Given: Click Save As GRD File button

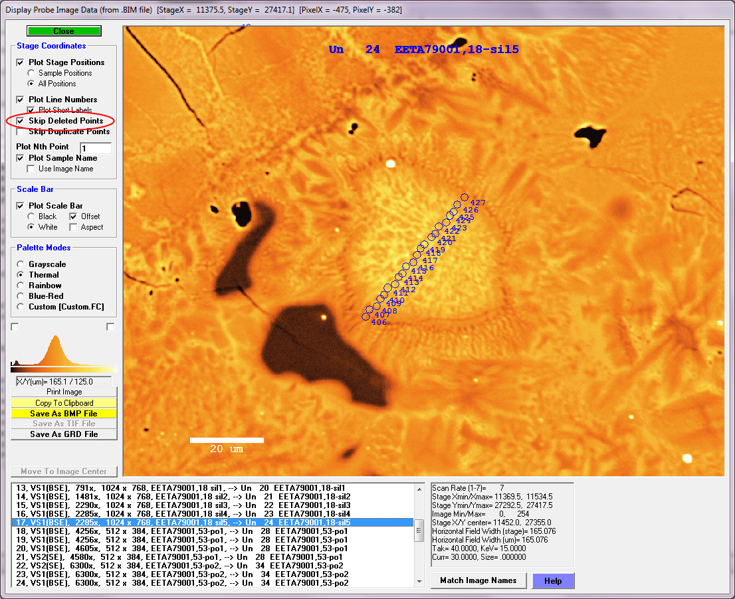Looking at the screenshot, I should [x=64, y=434].
